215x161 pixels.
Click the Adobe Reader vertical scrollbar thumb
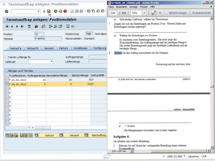[212, 86]
